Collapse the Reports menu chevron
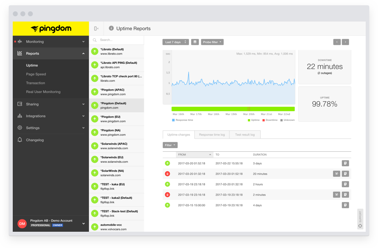This screenshot has height=248, width=378. click(x=84, y=53)
